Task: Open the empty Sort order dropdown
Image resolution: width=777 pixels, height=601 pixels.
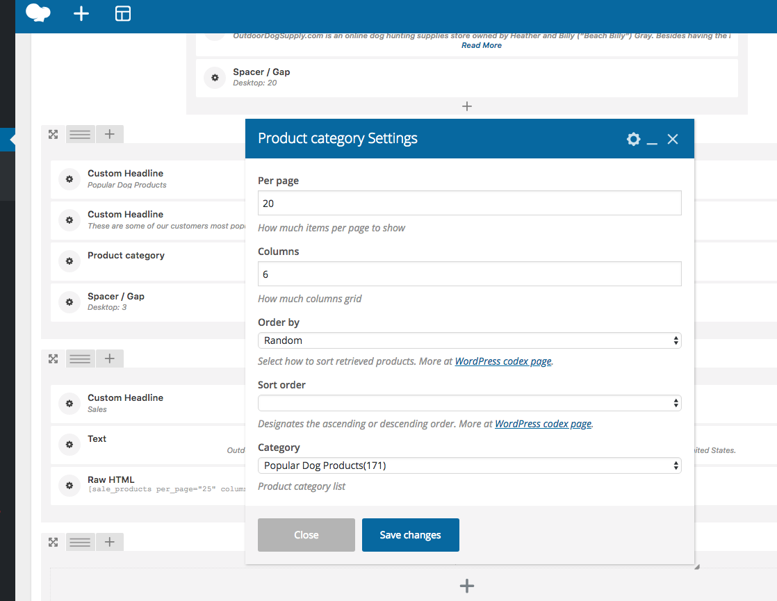Action: 469,403
